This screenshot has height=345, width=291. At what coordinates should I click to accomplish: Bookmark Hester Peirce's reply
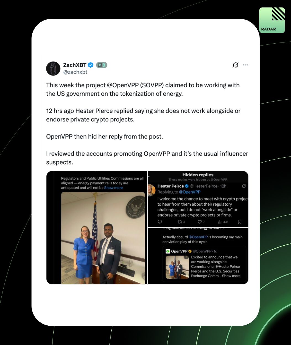240,222
